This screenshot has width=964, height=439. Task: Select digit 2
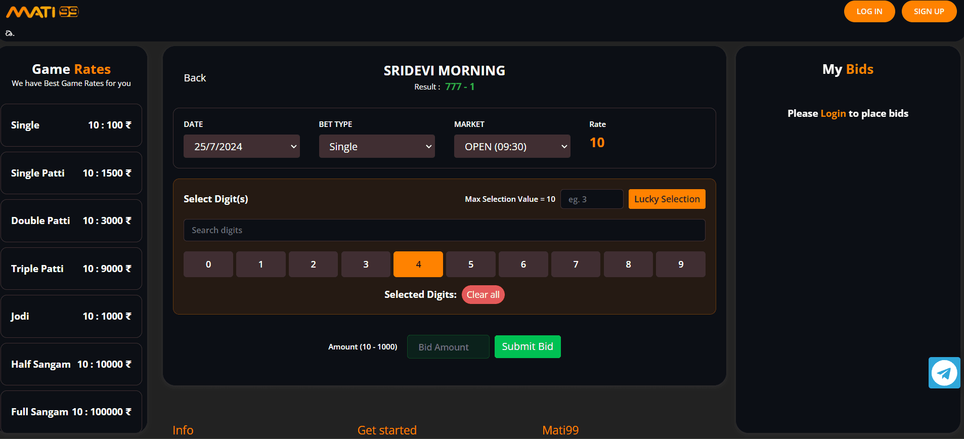coord(313,265)
